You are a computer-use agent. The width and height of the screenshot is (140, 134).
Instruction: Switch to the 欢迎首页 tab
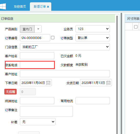tap(20, 7)
